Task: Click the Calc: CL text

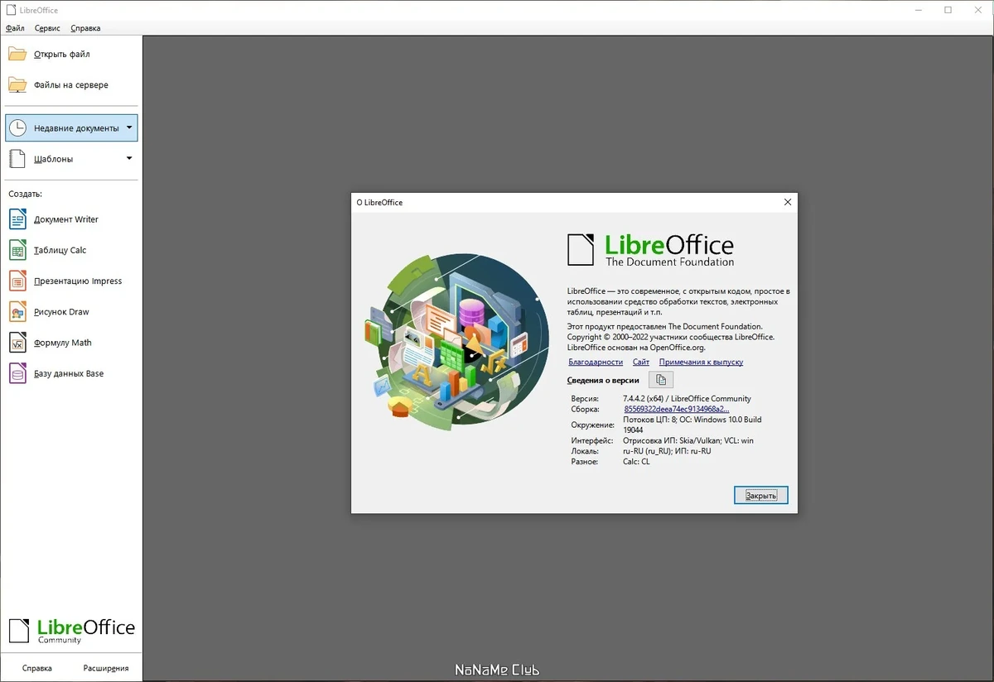Action: [636, 462]
